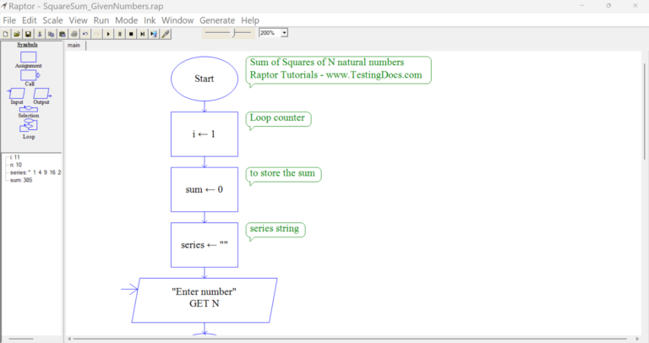Stop flowchart execution with the square icon

(x=131, y=34)
